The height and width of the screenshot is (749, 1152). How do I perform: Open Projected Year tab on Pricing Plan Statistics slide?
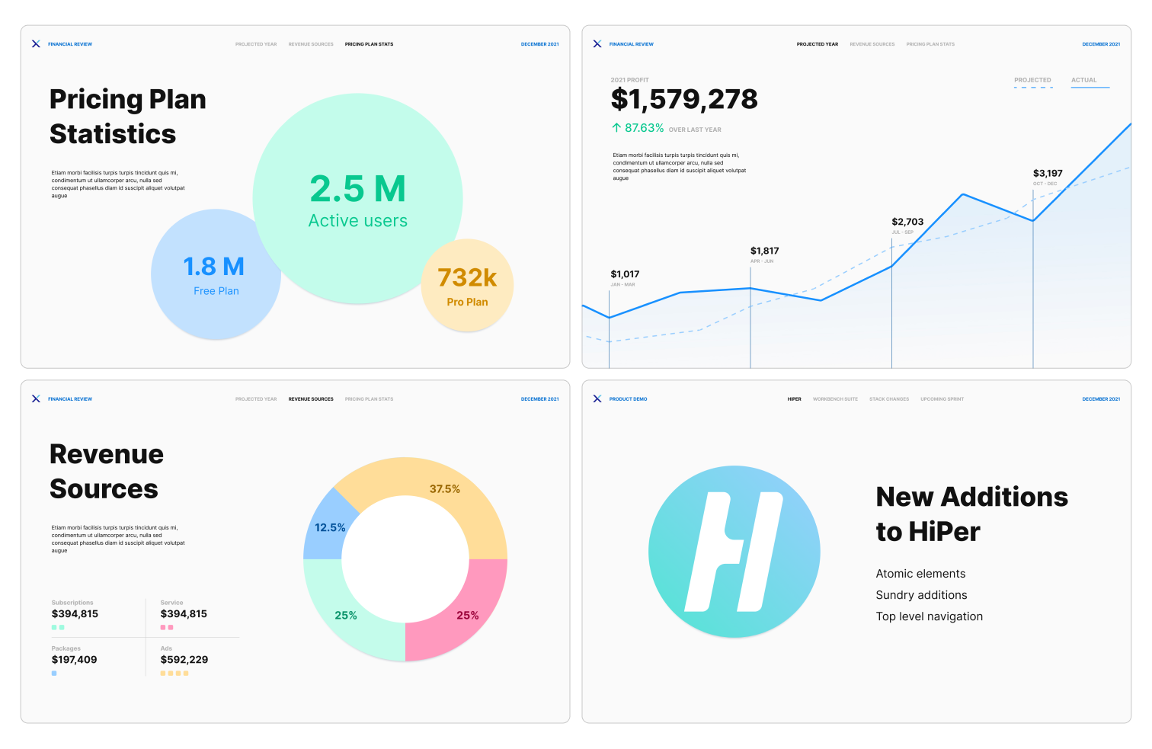256,44
